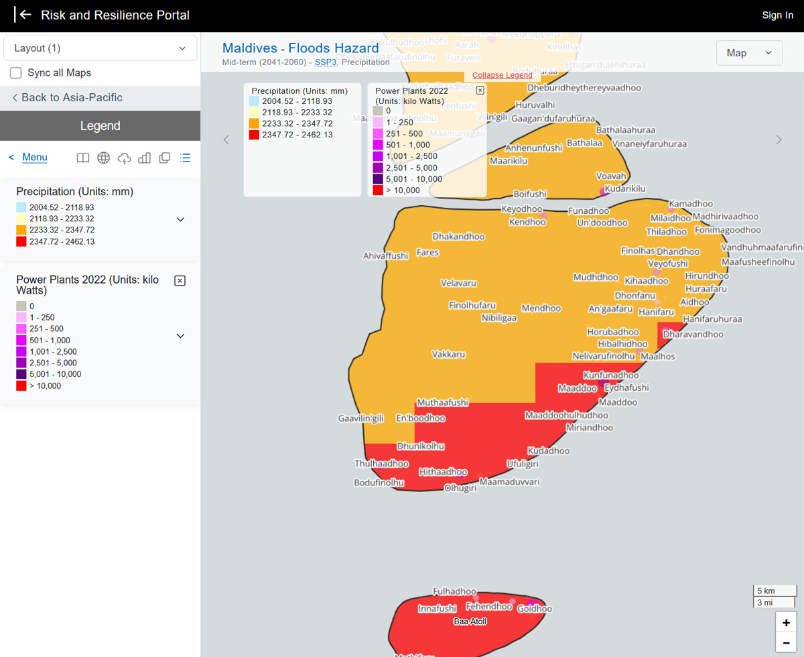Collapse the Power Plants 2022 section chevron

tap(180, 336)
